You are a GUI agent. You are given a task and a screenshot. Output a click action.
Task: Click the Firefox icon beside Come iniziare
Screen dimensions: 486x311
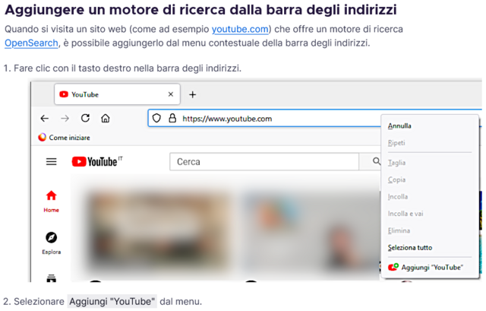(43, 137)
